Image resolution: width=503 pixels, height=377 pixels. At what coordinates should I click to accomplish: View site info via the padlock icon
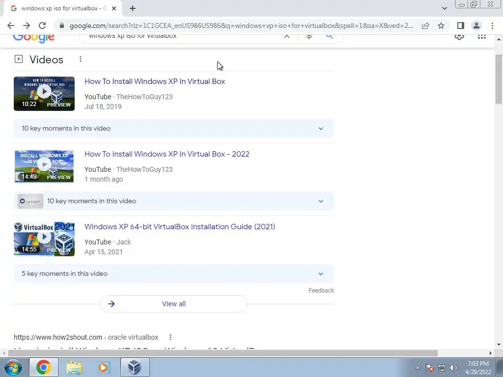(x=62, y=26)
